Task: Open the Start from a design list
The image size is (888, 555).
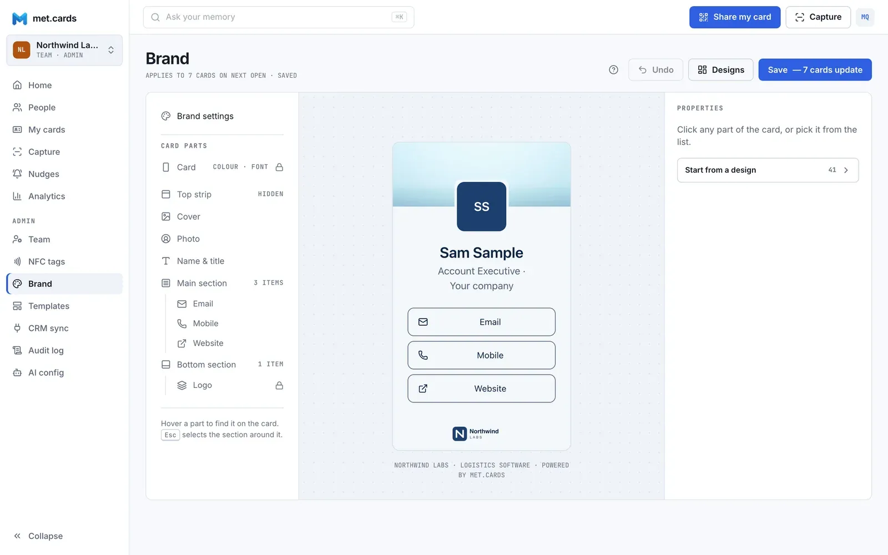Action: coord(768,170)
